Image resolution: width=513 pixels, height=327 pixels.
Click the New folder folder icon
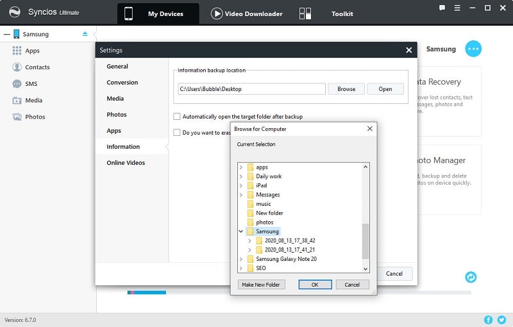click(251, 213)
